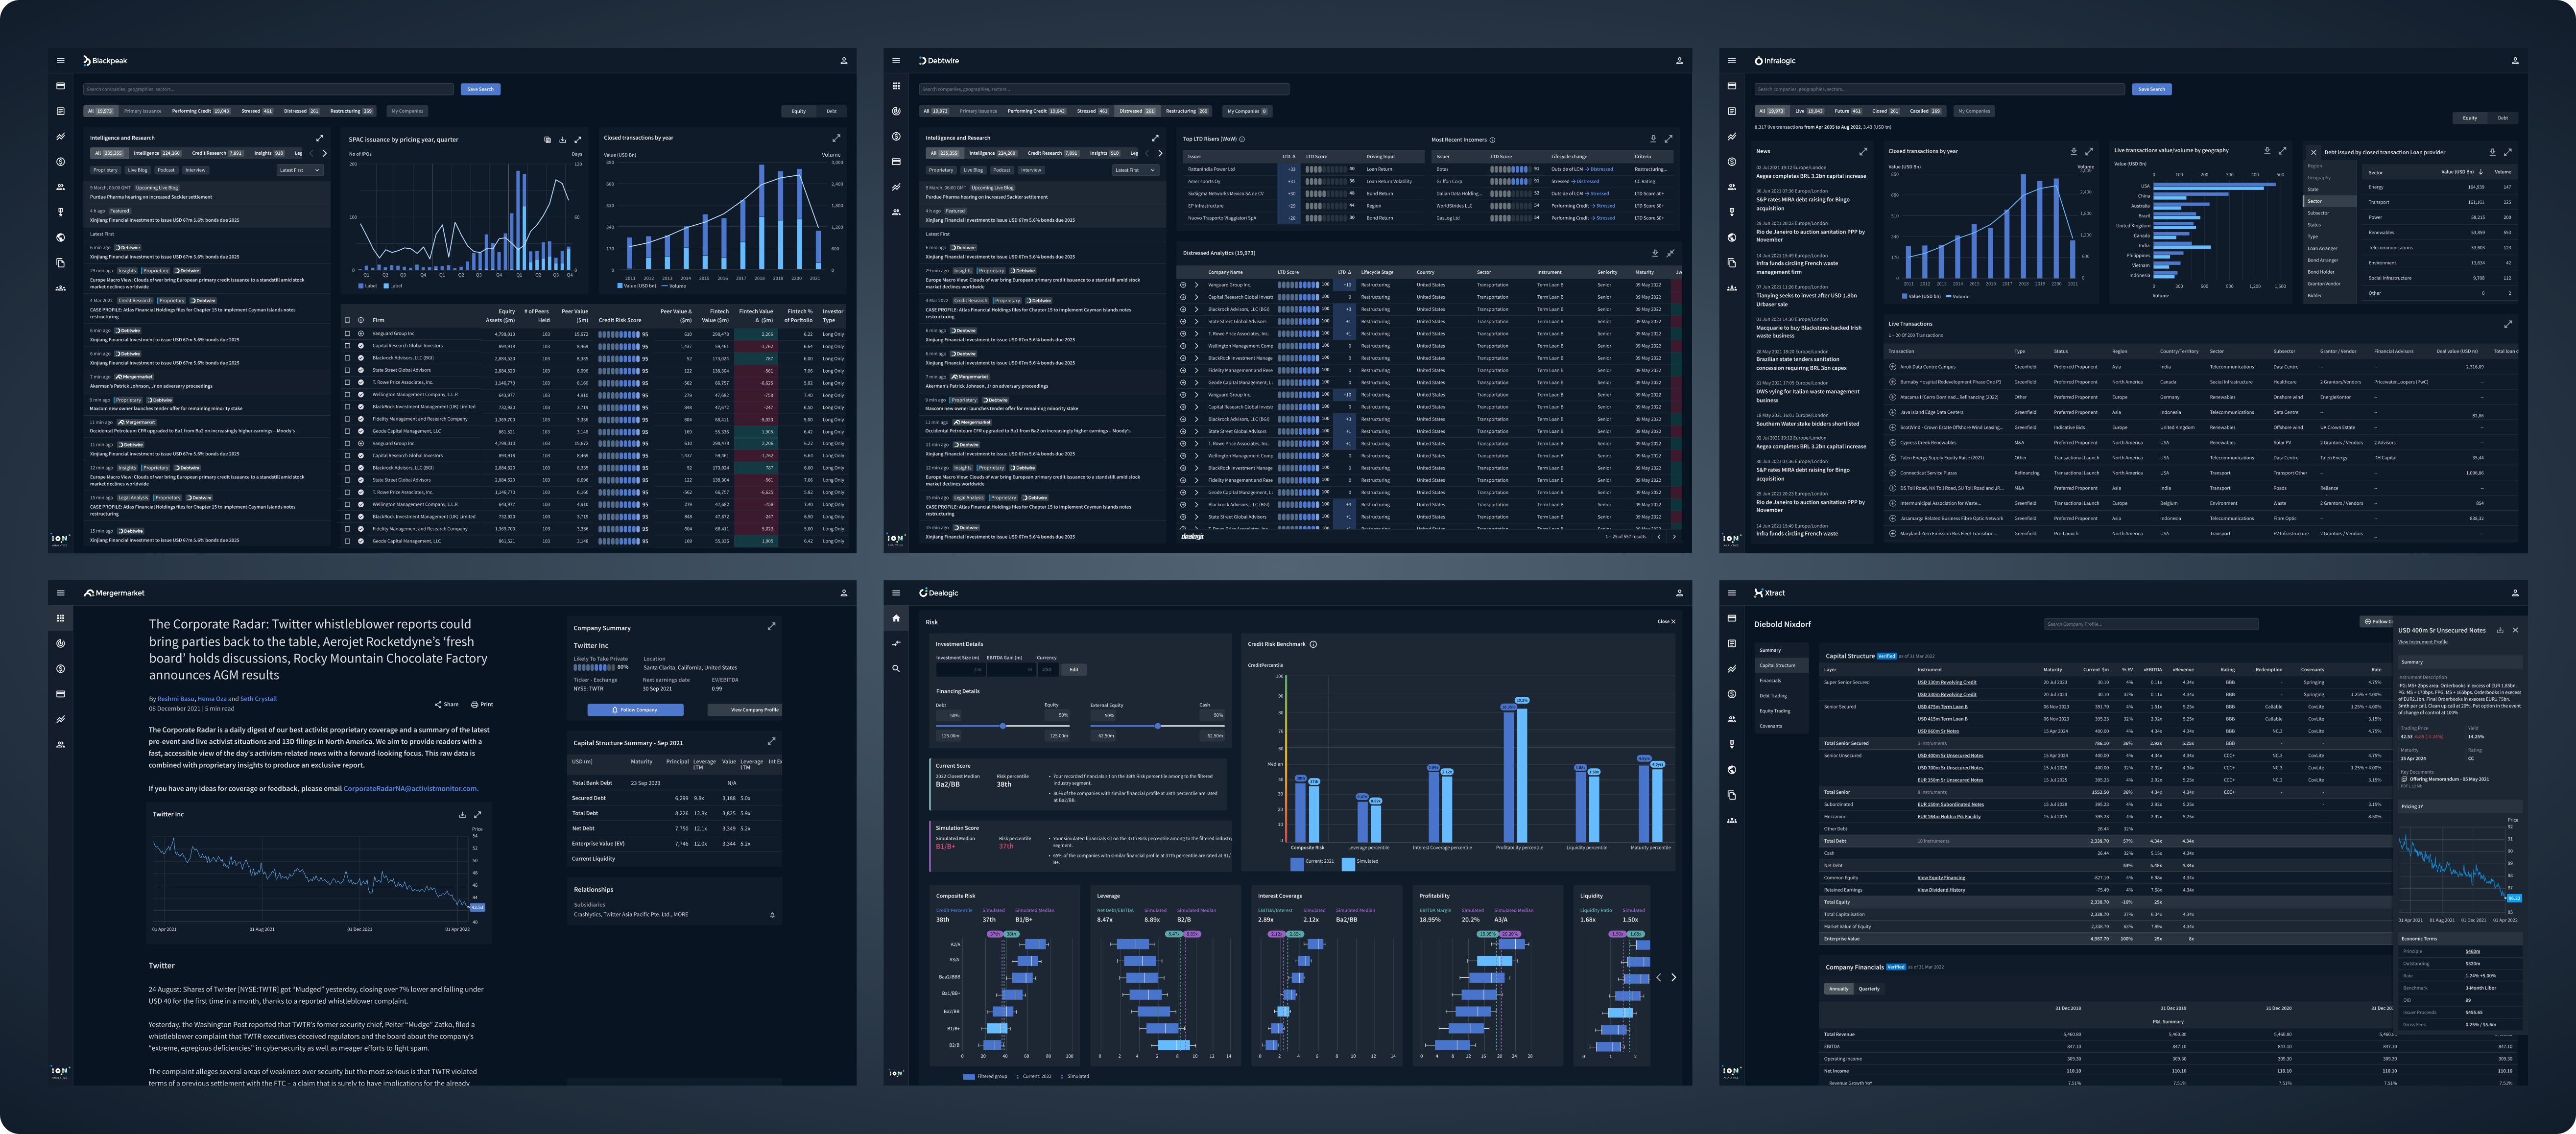
Task: Expand the Intelligence and Research panel fullscreen
Action: pos(320,138)
